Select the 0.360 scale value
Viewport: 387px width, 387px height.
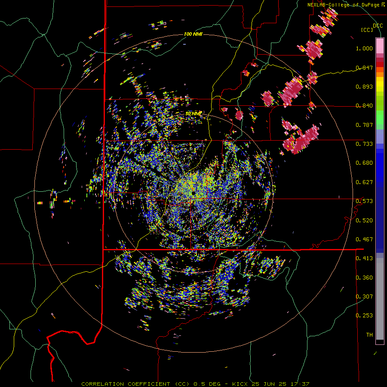click(x=364, y=278)
